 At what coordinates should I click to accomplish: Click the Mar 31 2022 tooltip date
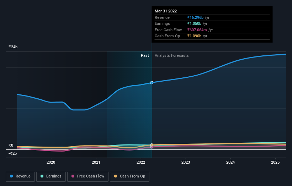(166, 11)
